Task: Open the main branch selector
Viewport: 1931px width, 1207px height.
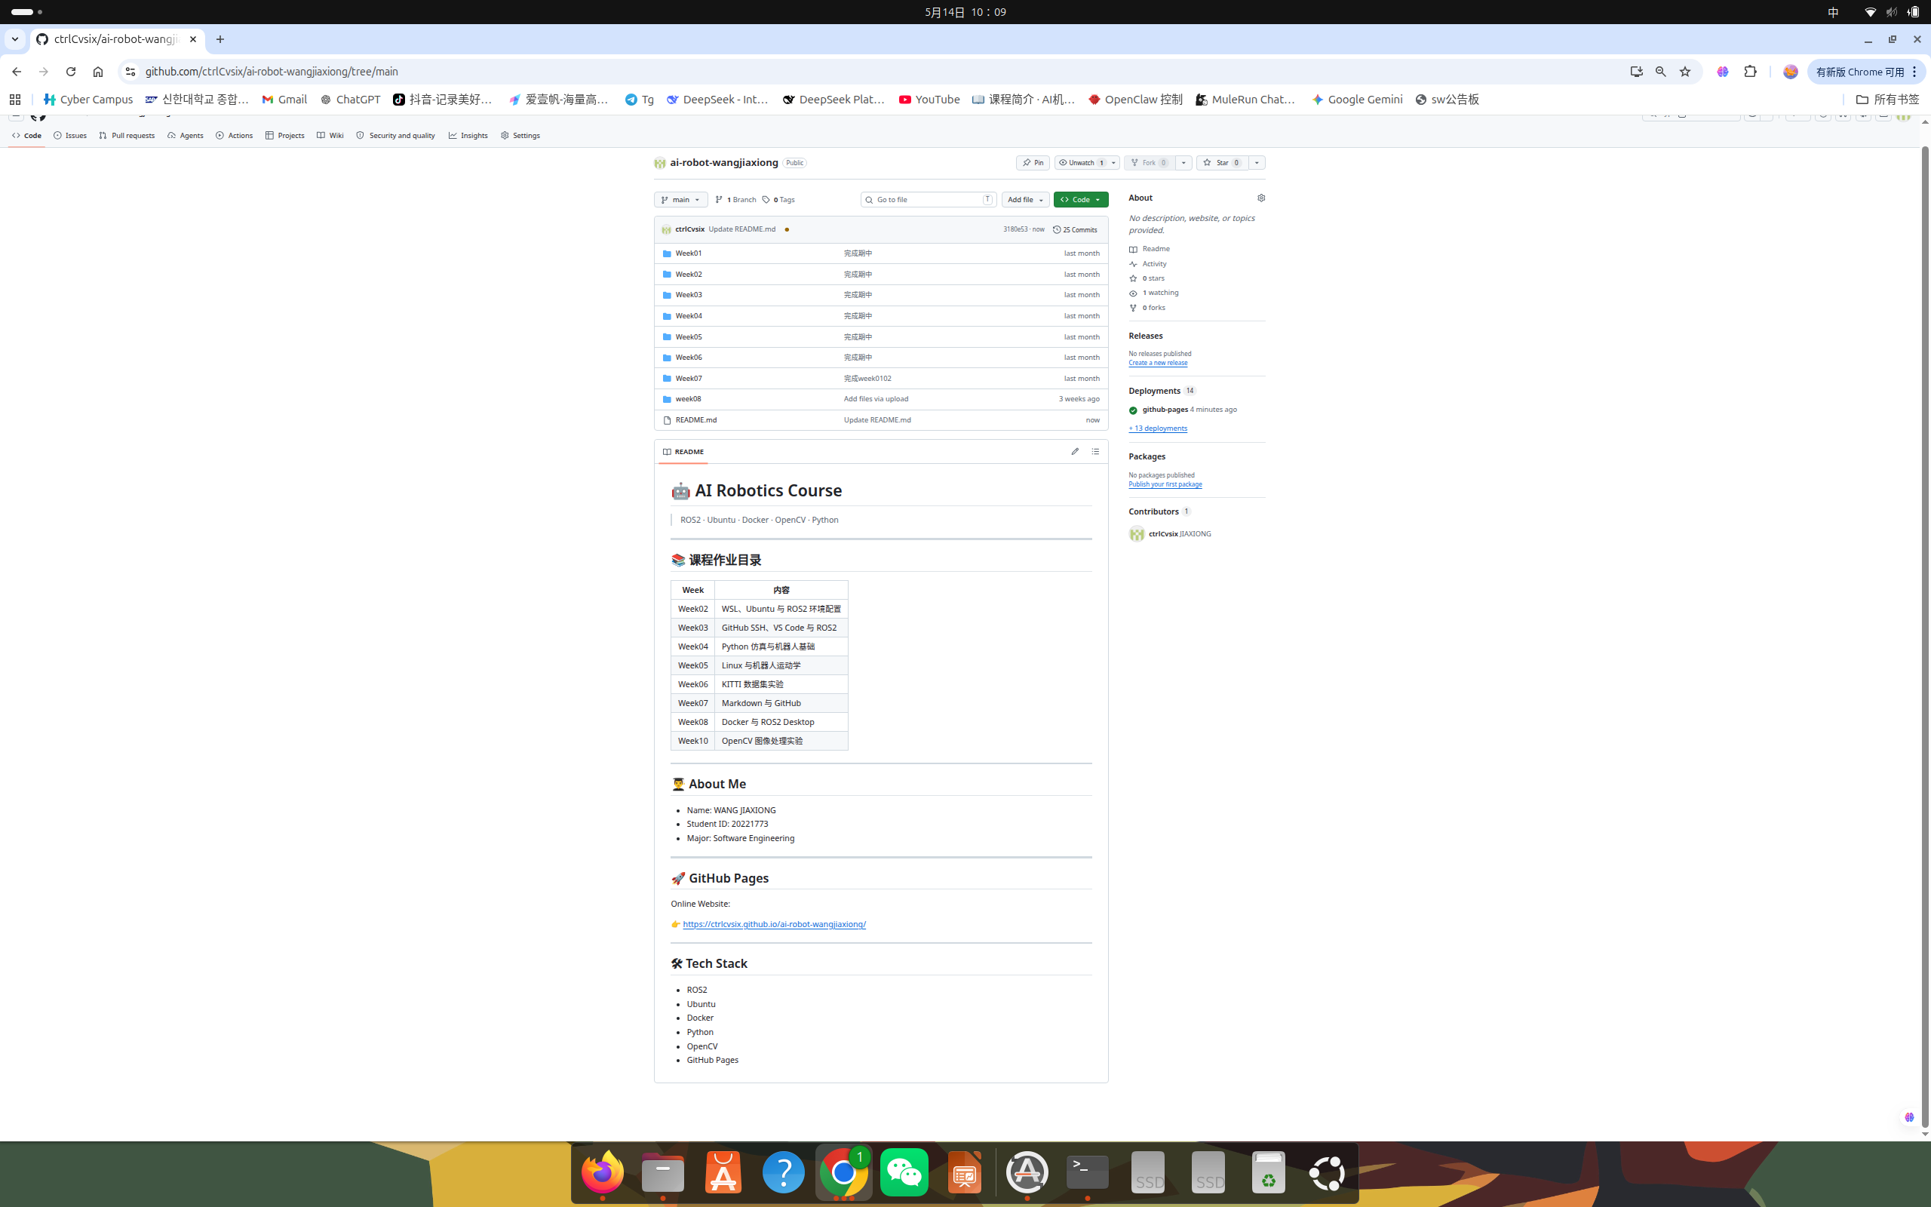Action: (x=680, y=200)
